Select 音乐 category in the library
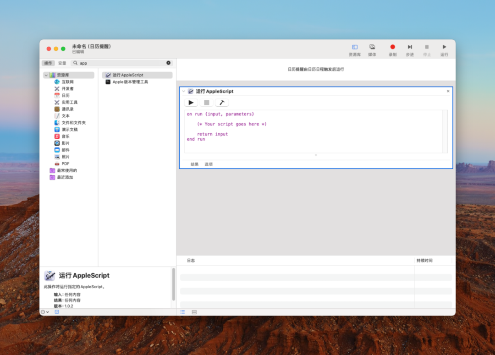 click(62, 137)
